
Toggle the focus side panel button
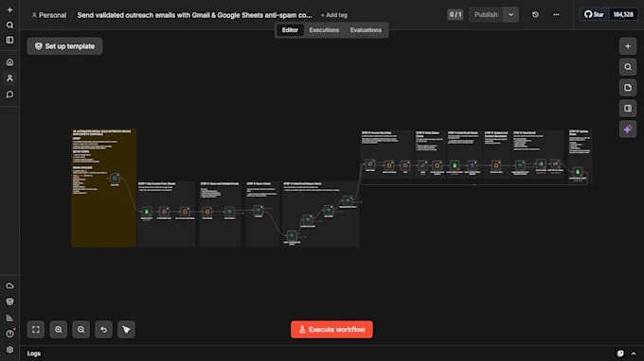628,109
